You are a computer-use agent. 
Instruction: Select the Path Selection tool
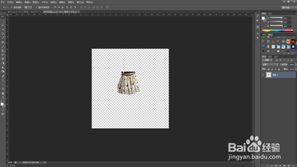[3, 85]
